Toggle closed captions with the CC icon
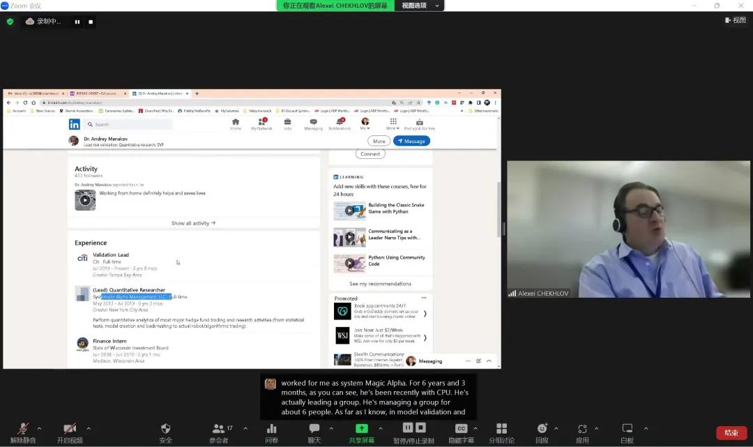The width and height of the screenshot is (753, 447). 461,428
